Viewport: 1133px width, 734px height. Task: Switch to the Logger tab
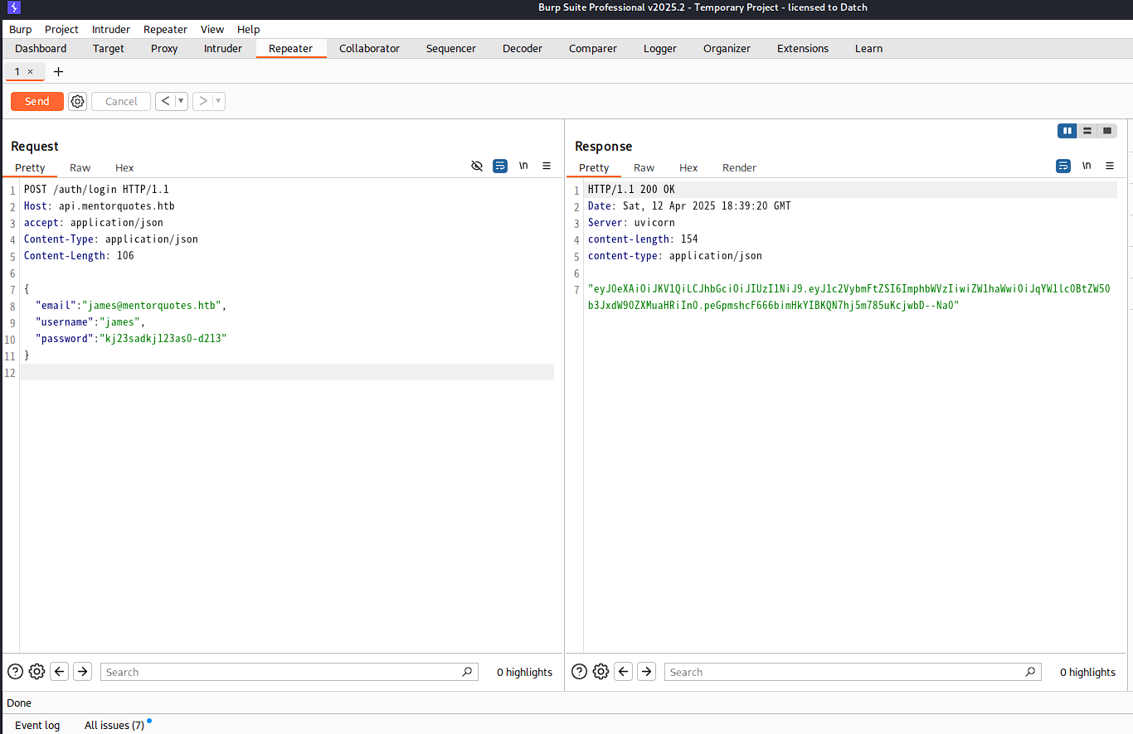pyautogui.click(x=660, y=48)
